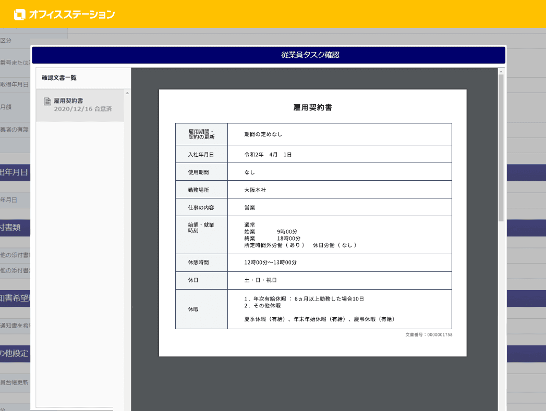Click the 始業・就業時刻 row label
Viewport: 546px width, 411px height.
coord(201,228)
